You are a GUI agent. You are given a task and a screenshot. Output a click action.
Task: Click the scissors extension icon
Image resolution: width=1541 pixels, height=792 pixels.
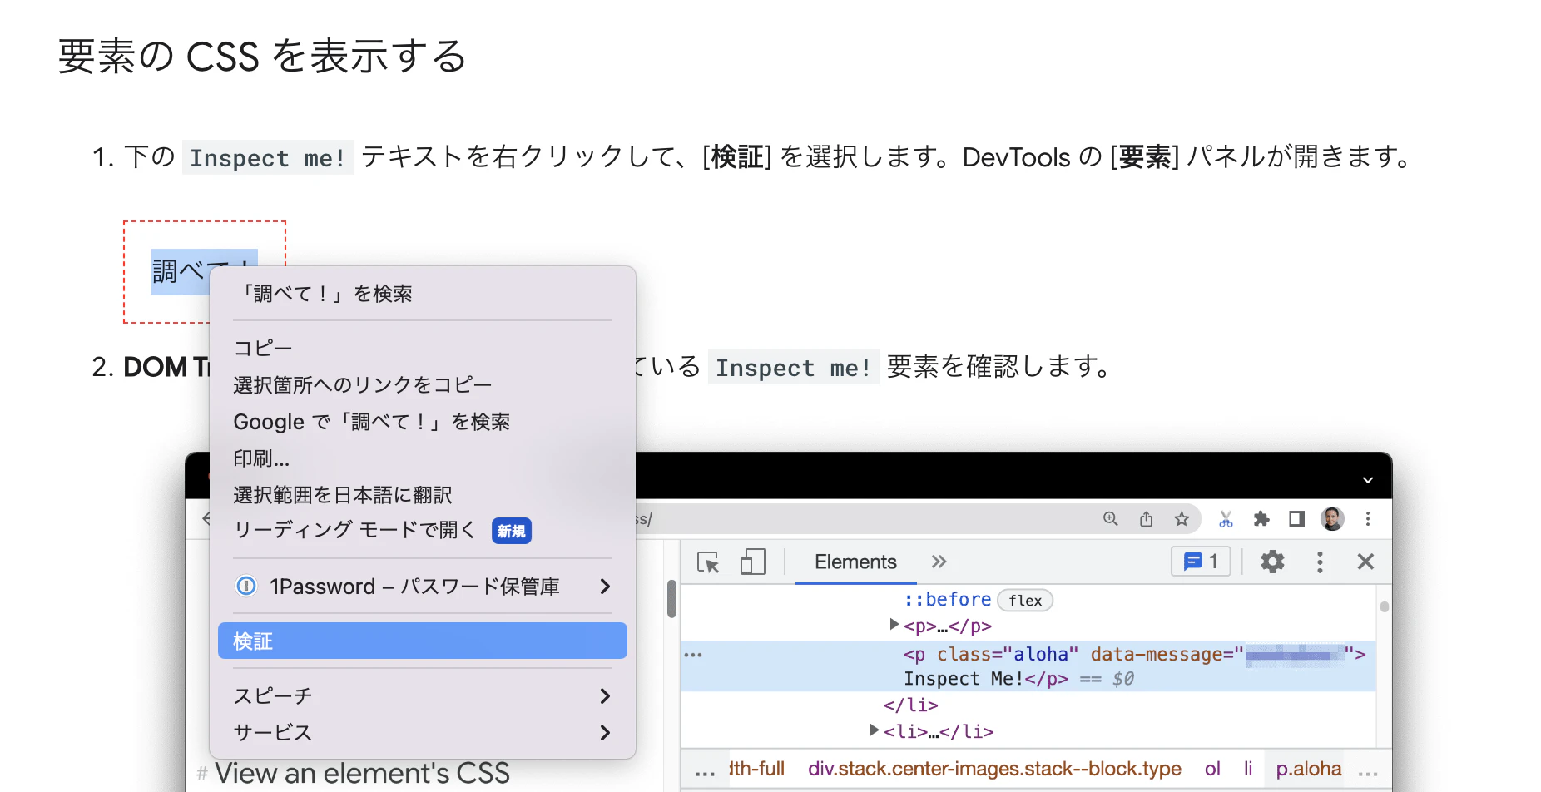1226,519
